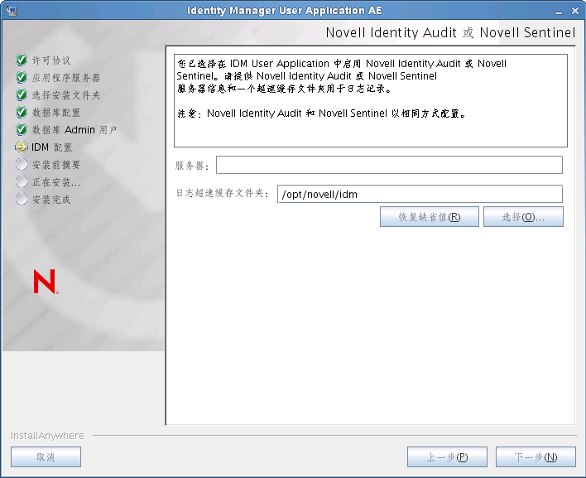Click the green check icon beside 数据库配置

22,112
